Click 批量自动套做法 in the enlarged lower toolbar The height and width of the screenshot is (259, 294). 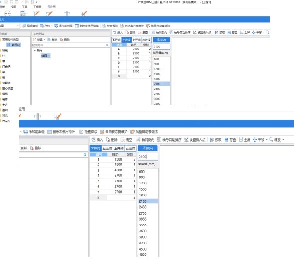144,132
